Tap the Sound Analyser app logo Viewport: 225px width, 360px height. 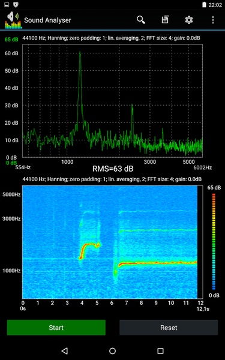(x=13, y=20)
